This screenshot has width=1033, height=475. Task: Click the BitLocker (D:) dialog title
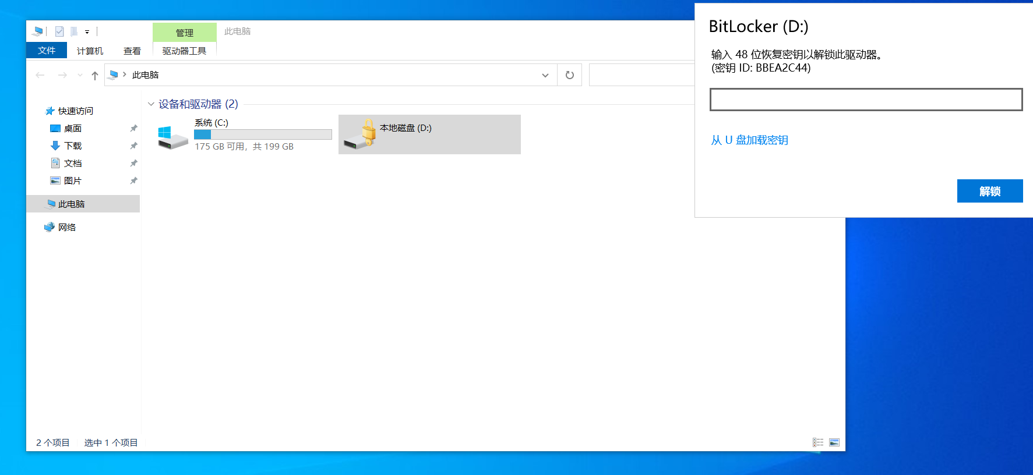tap(759, 27)
